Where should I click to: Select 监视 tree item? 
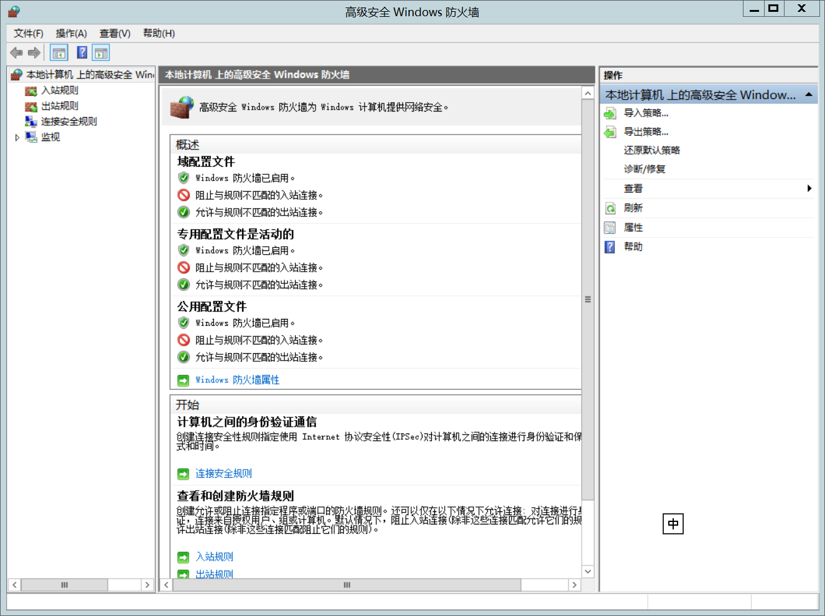click(x=50, y=137)
